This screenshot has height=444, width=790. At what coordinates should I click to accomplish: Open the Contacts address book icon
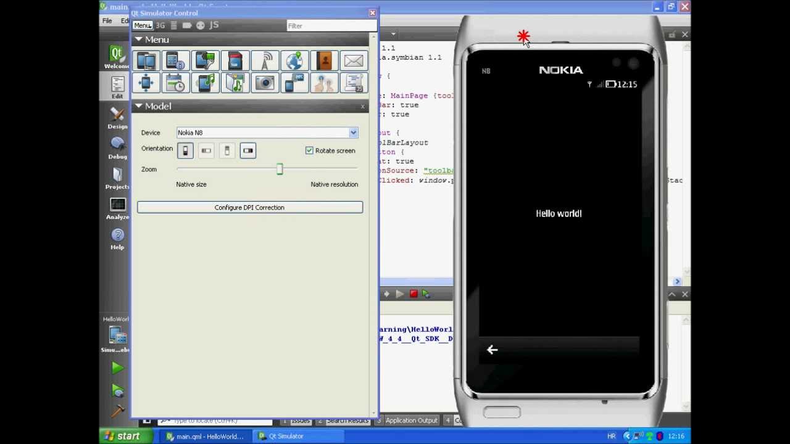[x=324, y=60]
